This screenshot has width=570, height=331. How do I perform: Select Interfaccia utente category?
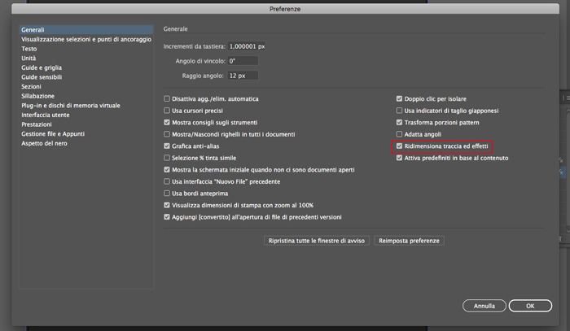point(46,115)
